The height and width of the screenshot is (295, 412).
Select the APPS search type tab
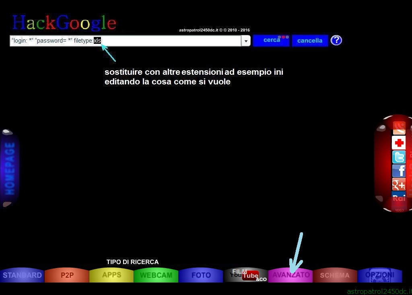point(111,275)
